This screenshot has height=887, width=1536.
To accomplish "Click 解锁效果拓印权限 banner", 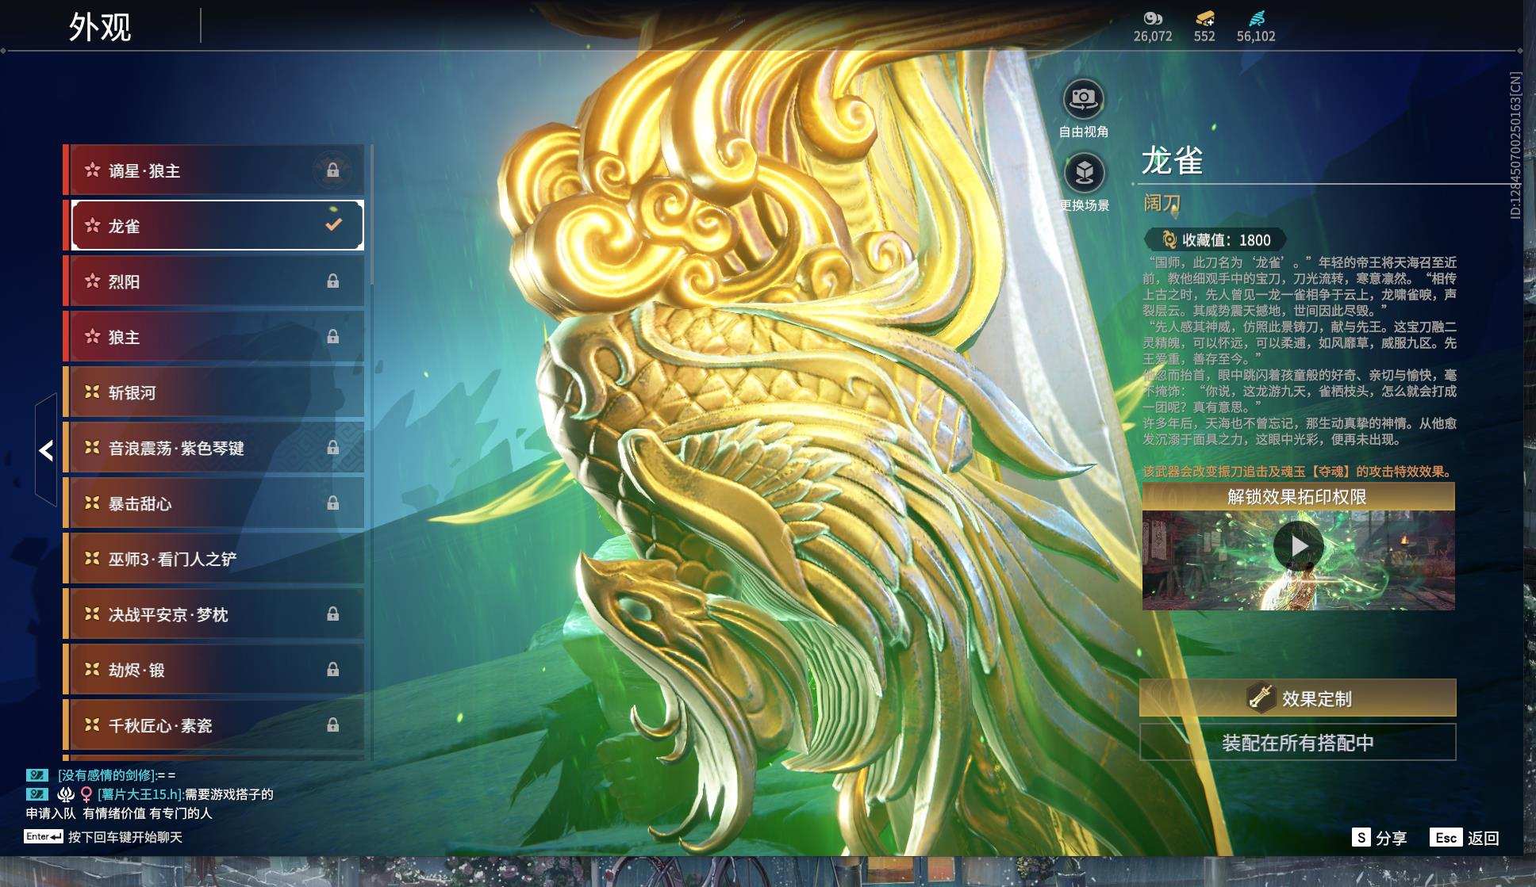I will pos(1298,497).
